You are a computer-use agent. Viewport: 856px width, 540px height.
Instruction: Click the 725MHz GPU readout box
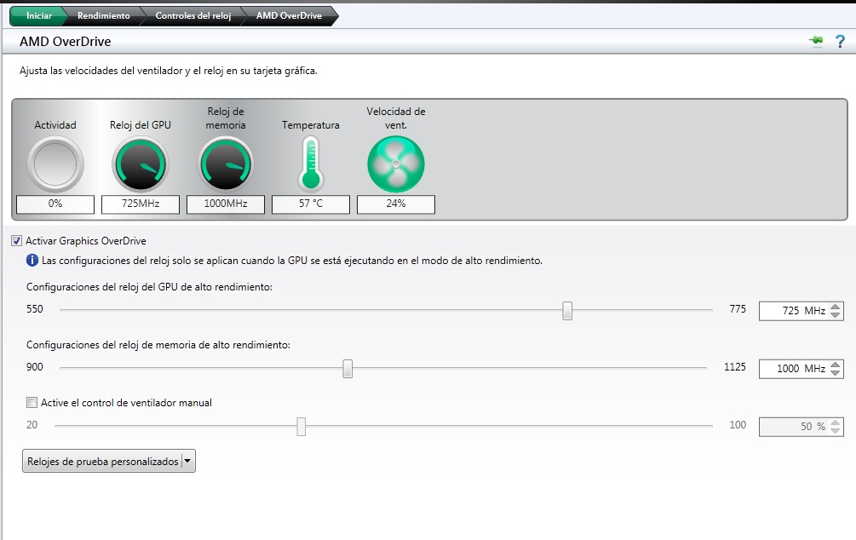[141, 204]
